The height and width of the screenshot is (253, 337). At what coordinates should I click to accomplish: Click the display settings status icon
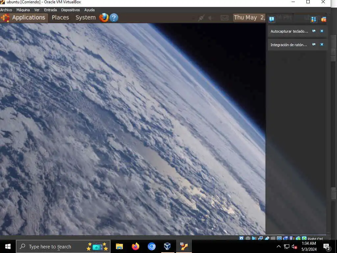(x=279, y=239)
